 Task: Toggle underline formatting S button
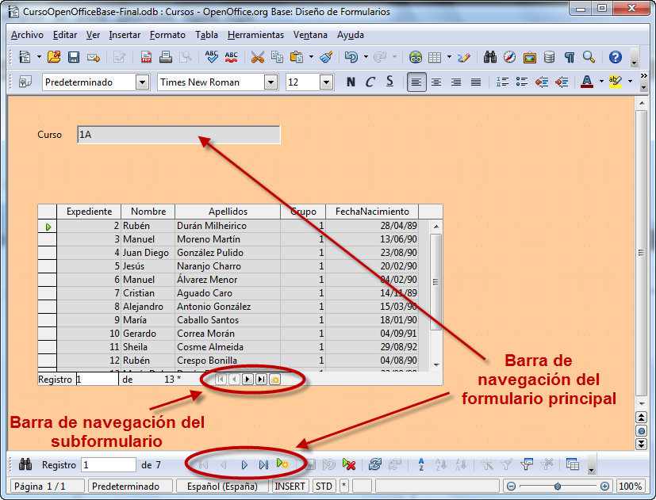point(389,82)
